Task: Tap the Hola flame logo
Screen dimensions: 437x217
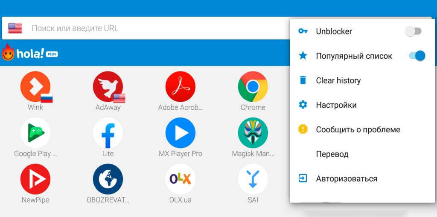Action: click(x=8, y=52)
